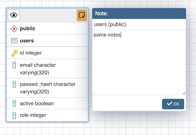196x135 pixels.
Task: Select the 'email character varying(320)' column
Action: [x=47, y=69]
